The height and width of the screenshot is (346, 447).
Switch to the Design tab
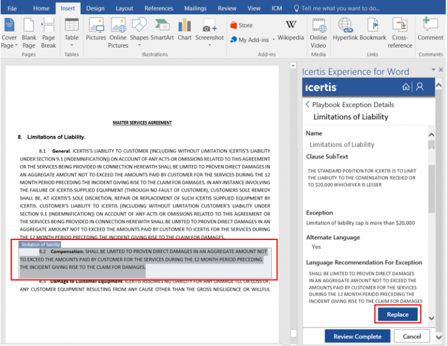pyautogui.click(x=95, y=9)
